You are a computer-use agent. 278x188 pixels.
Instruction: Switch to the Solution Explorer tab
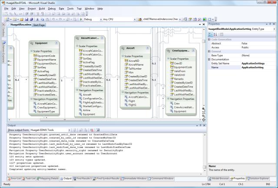coord(258,178)
